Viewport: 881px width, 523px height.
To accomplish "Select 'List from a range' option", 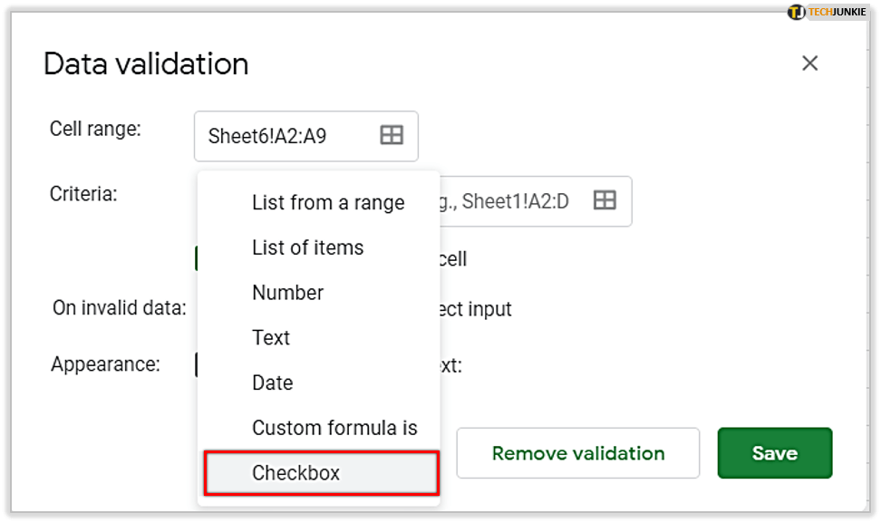I will (327, 203).
